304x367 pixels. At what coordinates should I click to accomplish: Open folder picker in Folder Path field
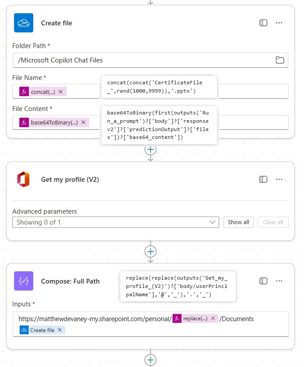coord(280,60)
